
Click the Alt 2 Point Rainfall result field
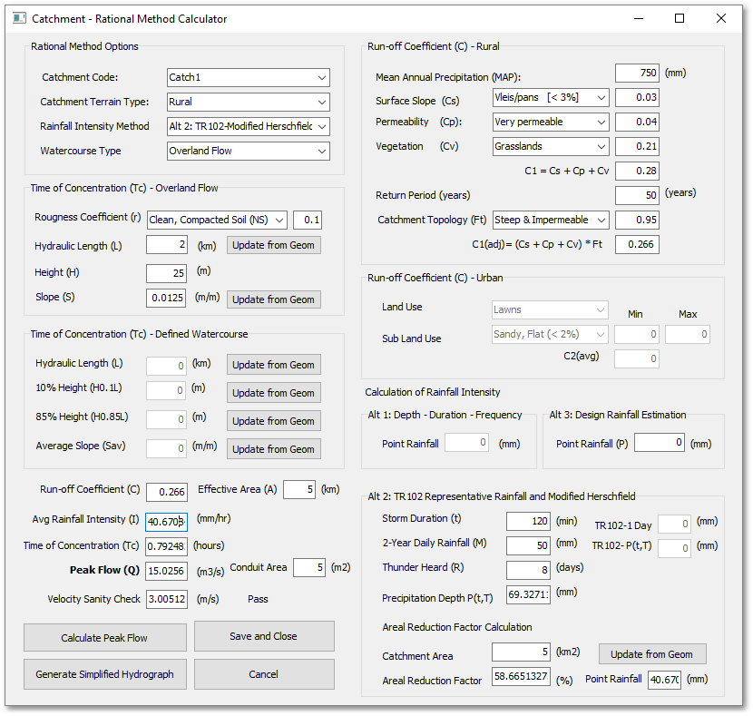coord(665,680)
